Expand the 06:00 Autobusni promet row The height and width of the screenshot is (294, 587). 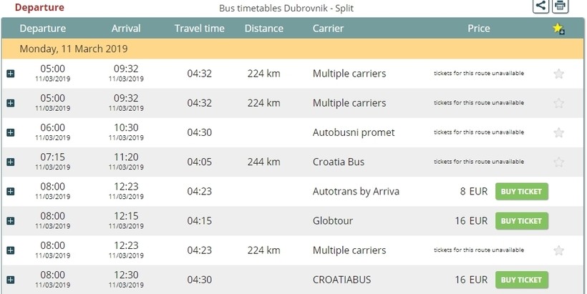point(10,132)
